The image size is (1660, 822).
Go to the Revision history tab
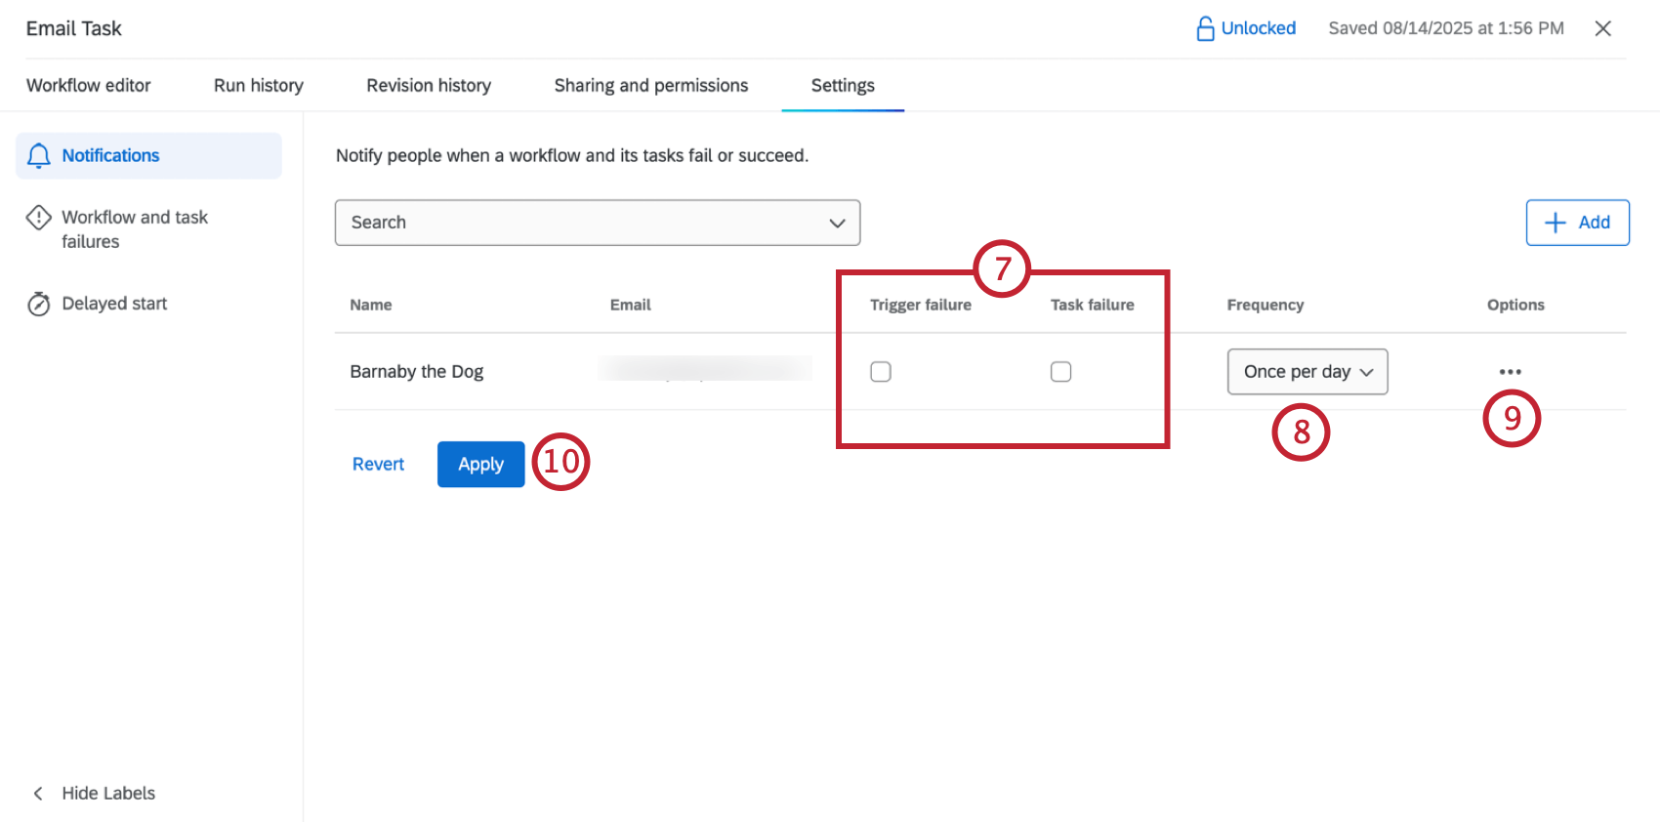pyautogui.click(x=429, y=86)
